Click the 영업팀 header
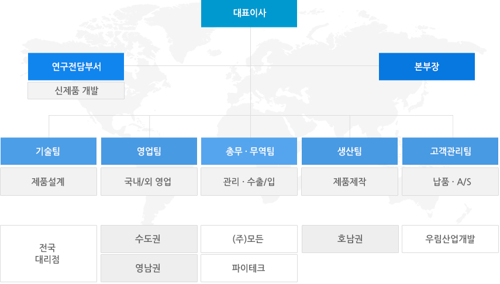 click(149, 151)
